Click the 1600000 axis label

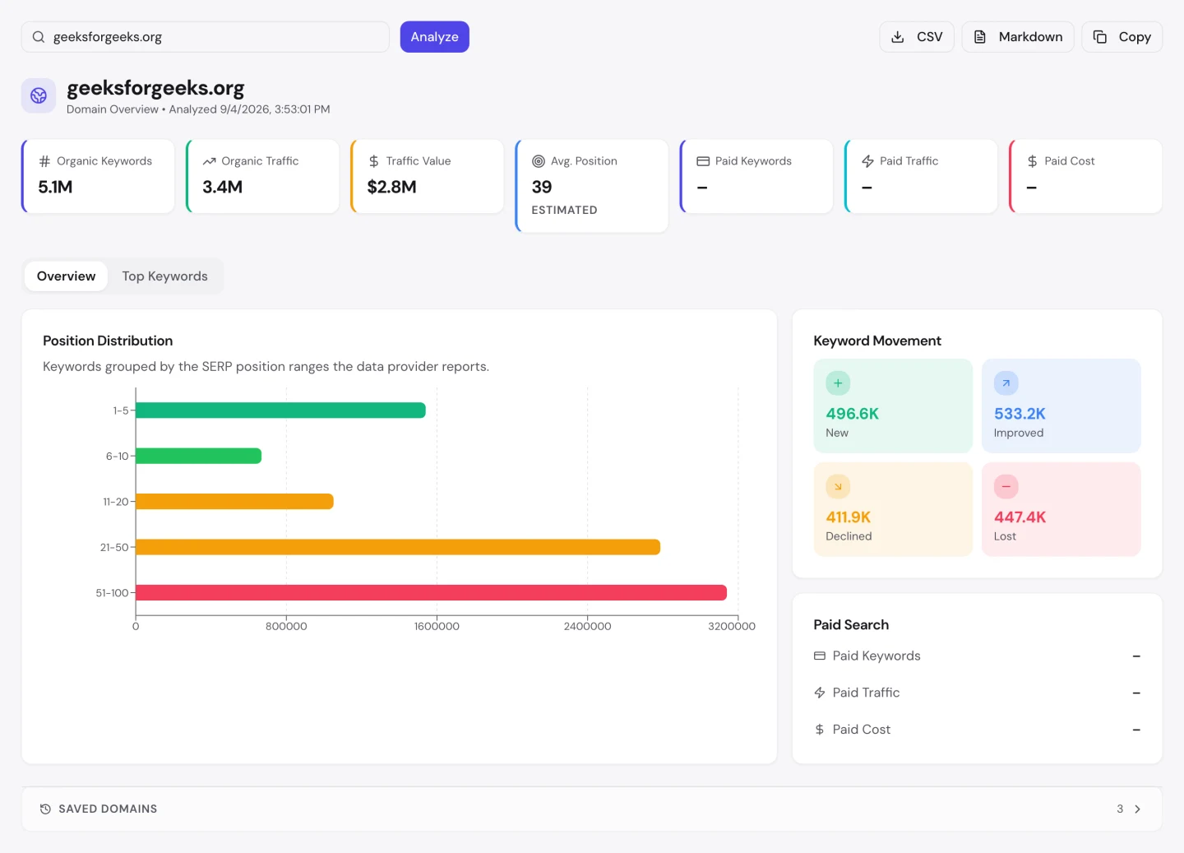(437, 627)
